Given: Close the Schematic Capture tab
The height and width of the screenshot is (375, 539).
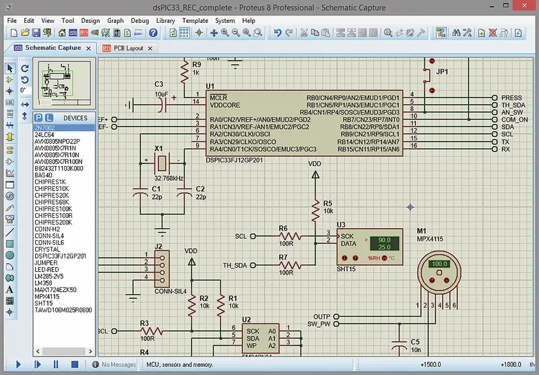Looking at the screenshot, I should tap(88, 49).
